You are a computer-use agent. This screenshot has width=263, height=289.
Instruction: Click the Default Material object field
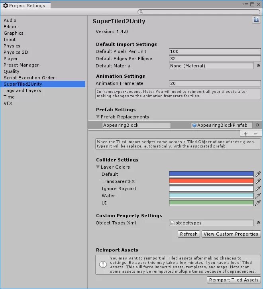click(x=211, y=66)
